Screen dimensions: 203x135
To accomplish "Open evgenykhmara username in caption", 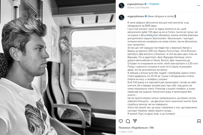I will 136,16.
